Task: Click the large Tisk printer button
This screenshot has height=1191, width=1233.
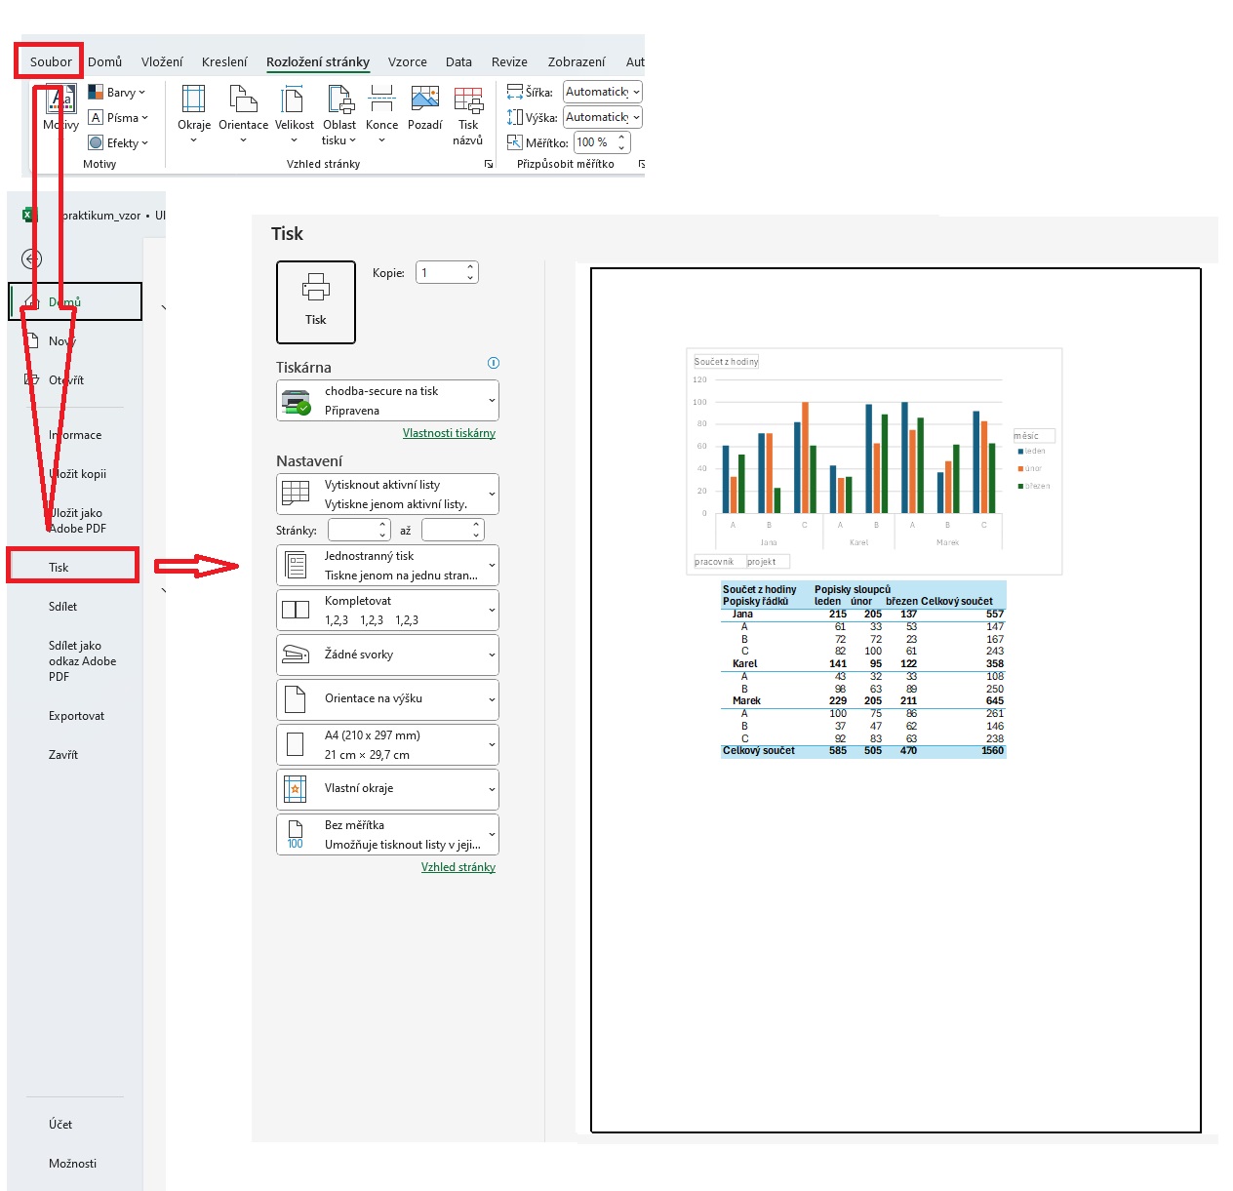Action: point(315,301)
